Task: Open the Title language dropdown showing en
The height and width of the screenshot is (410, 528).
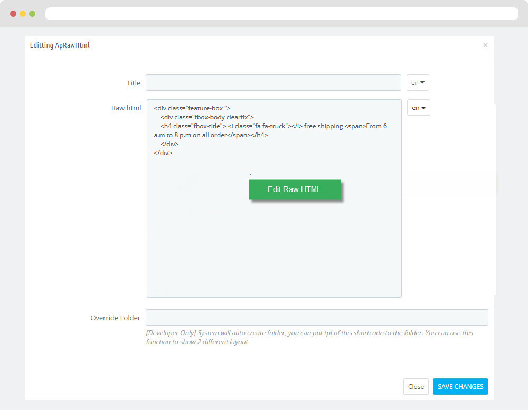Action: 418,82
